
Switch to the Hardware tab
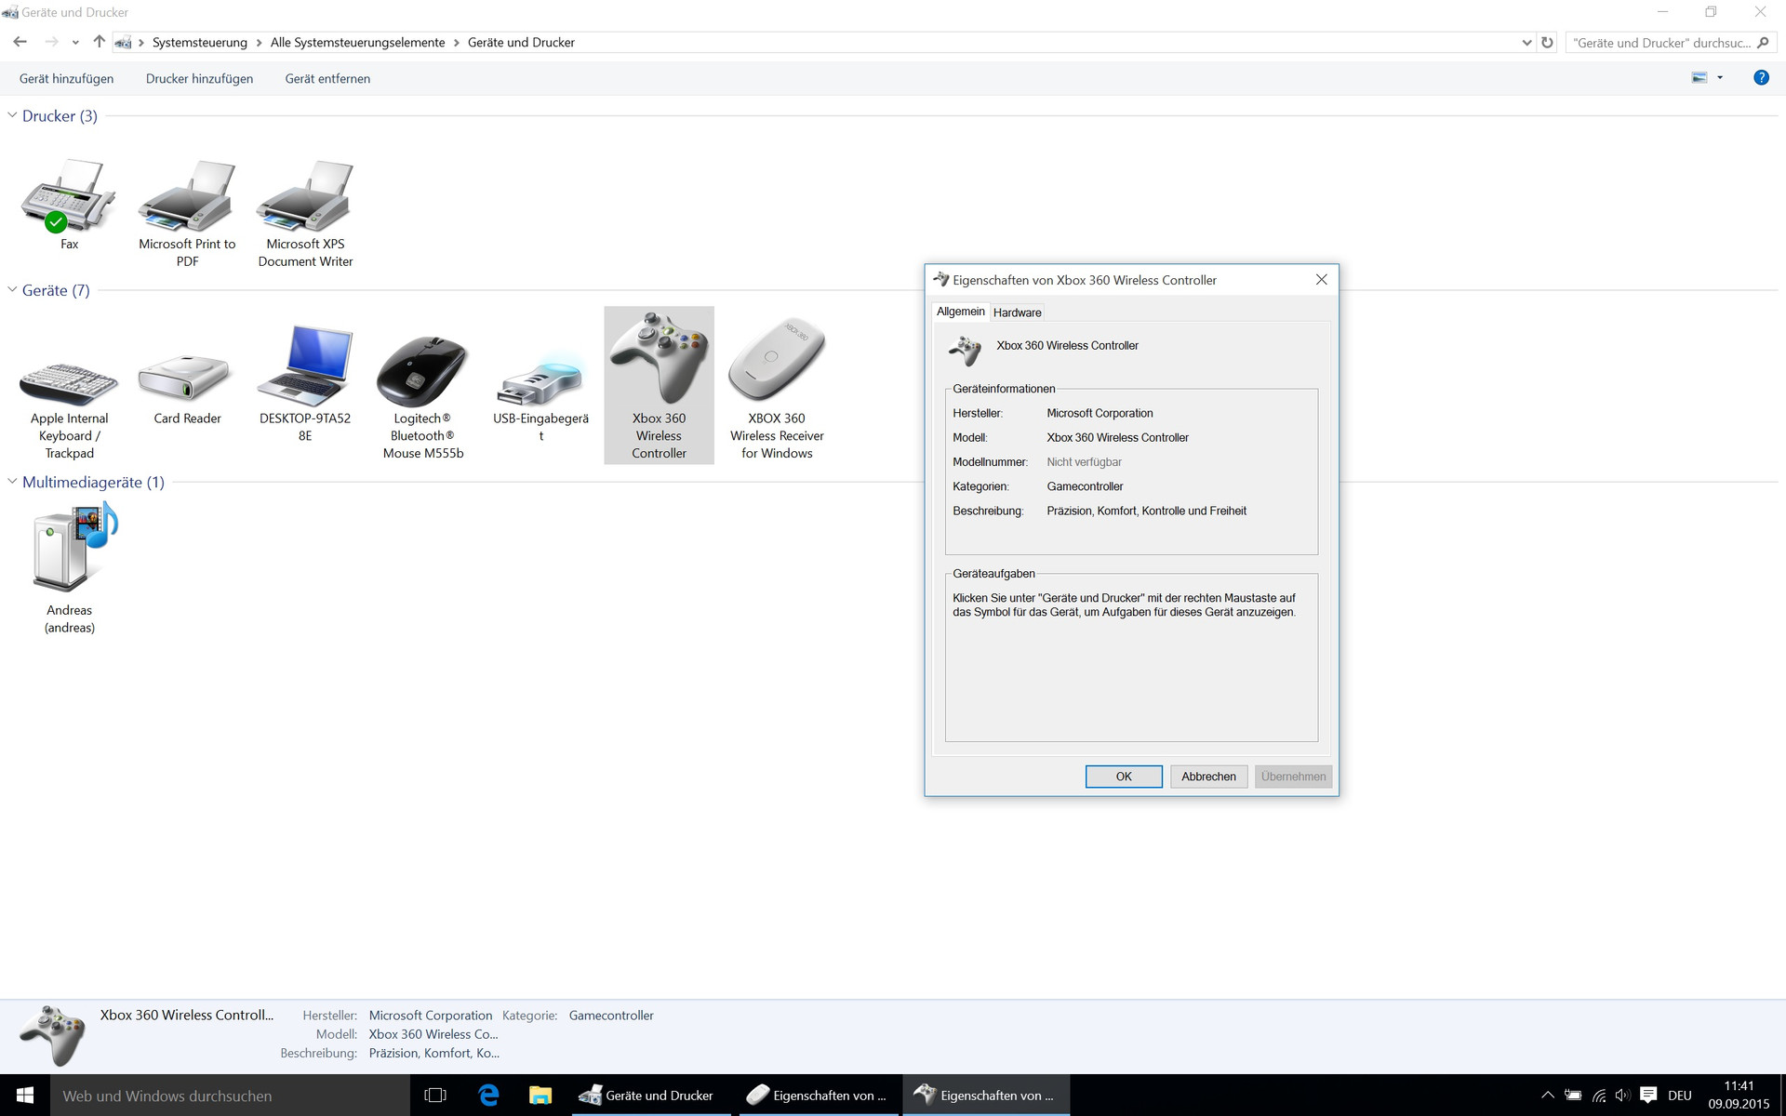point(1017,312)
